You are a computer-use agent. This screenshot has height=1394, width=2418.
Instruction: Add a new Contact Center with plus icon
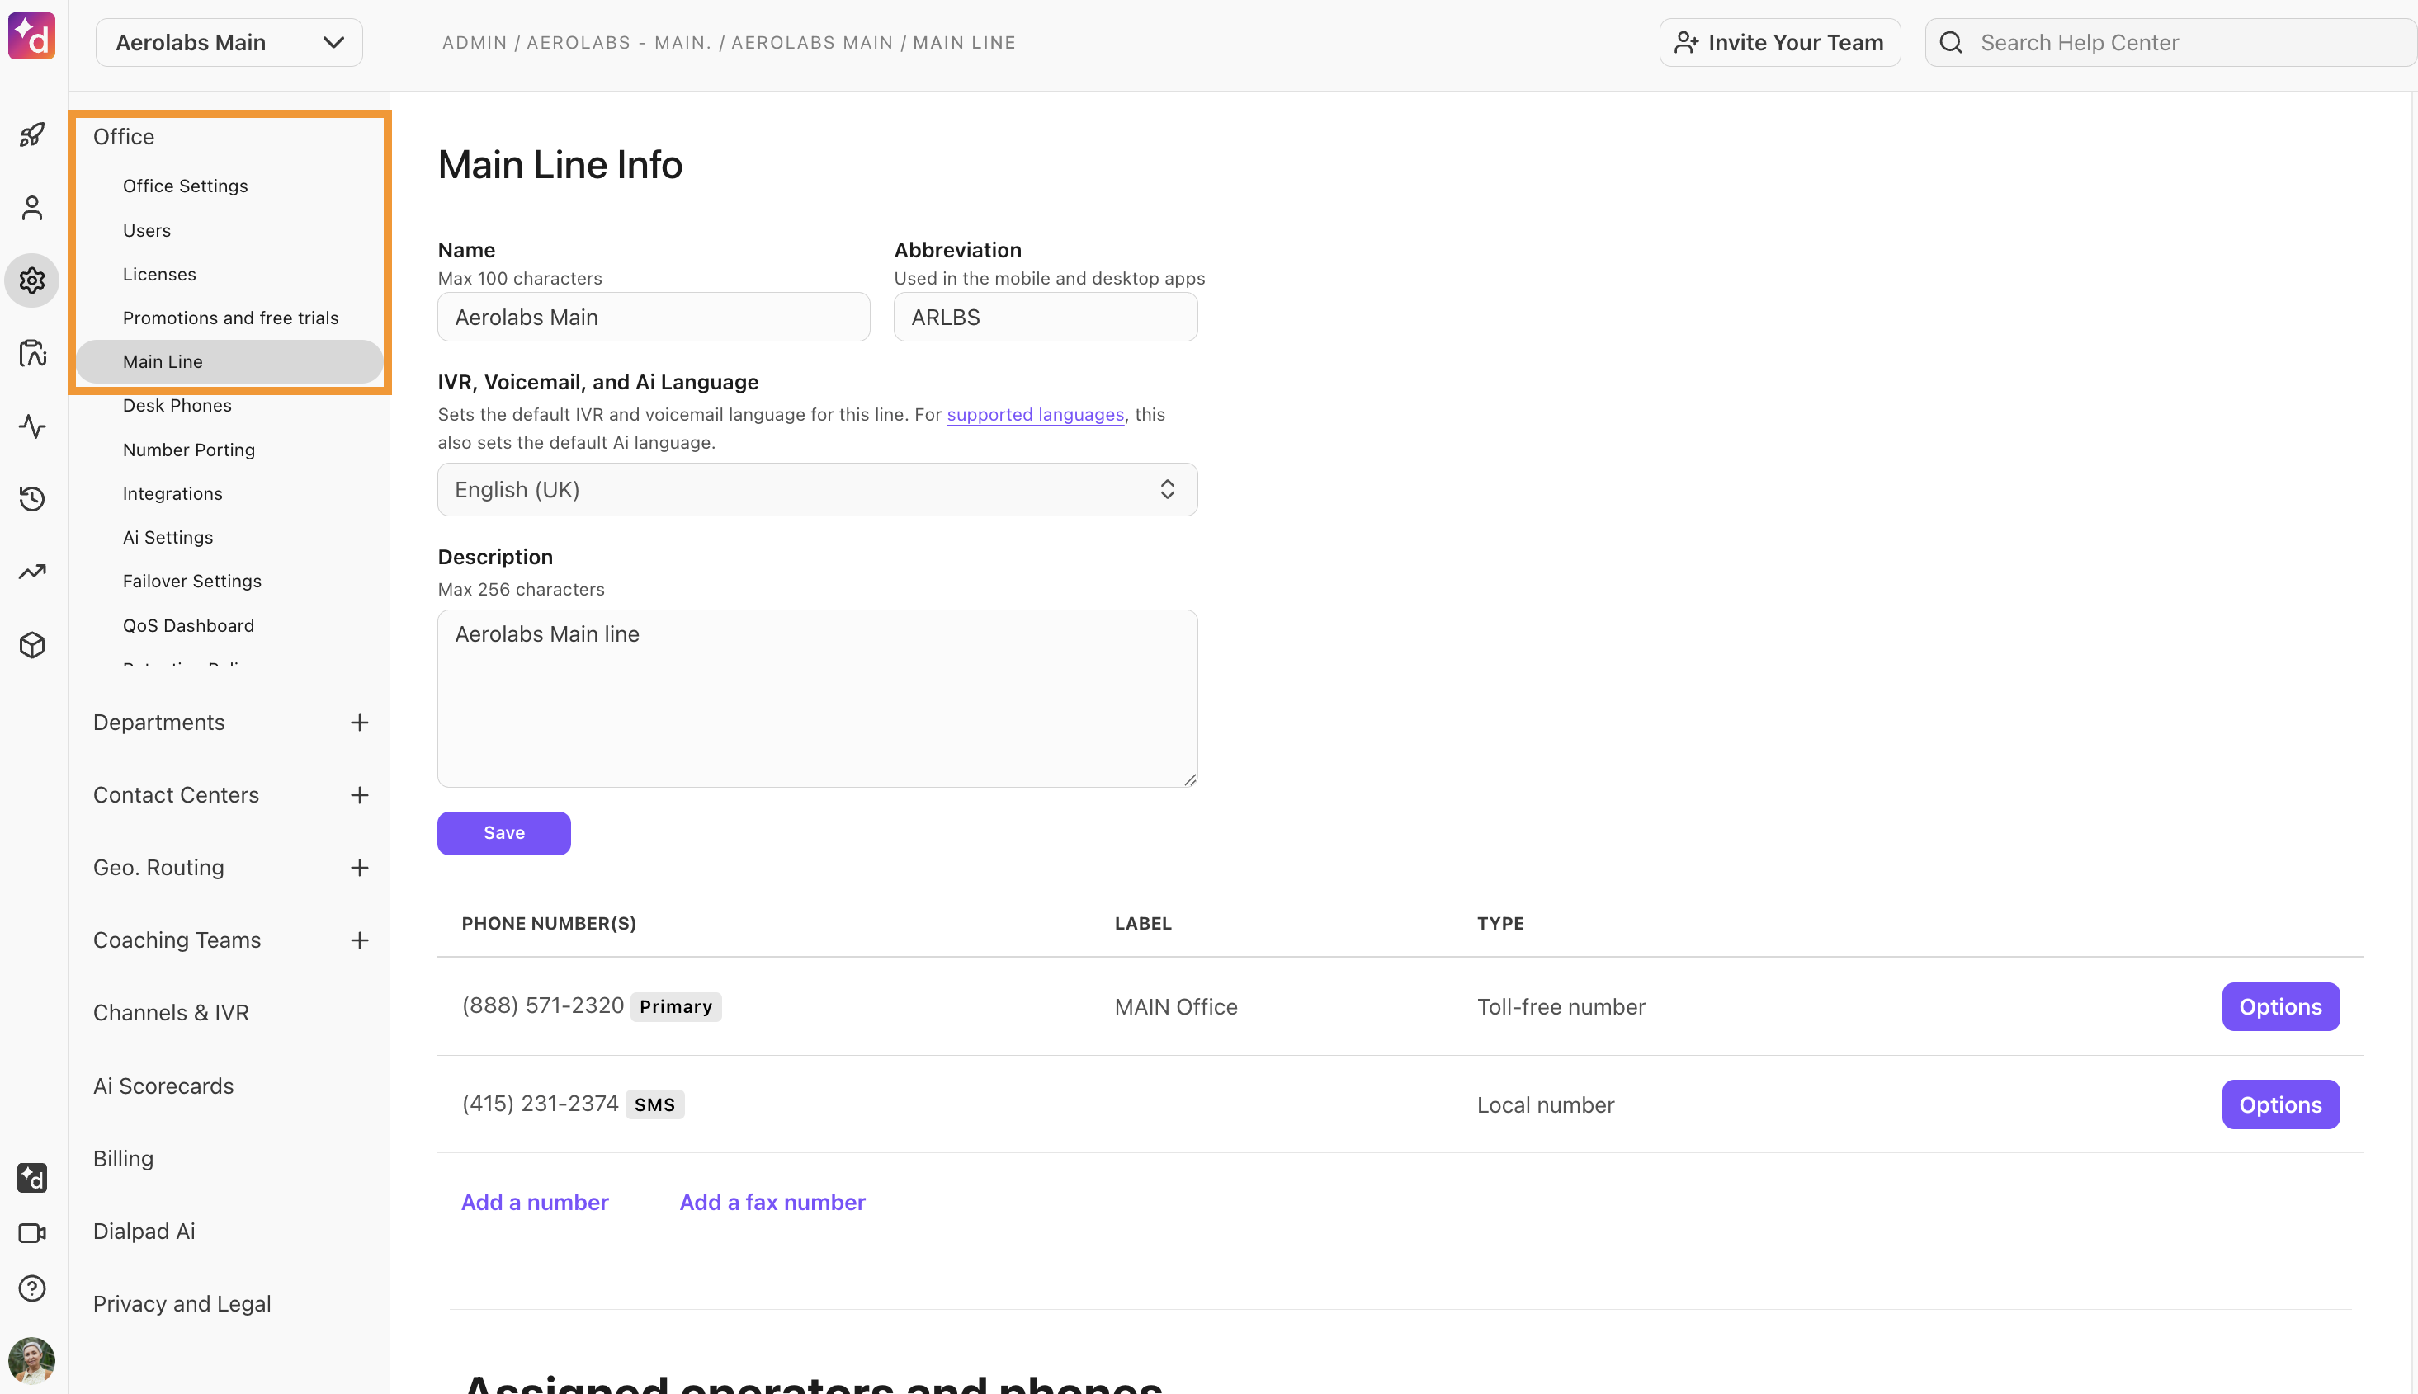[x=359, y=796]
